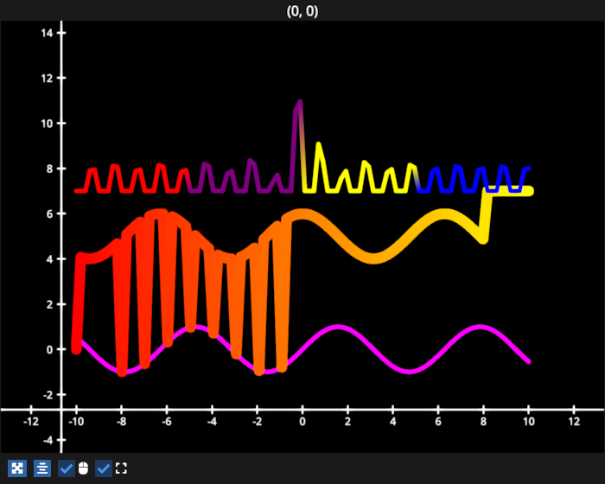Click the yellow thick line end at x=10
The height and width of the screenshot is (484, 605).
coord(527,191)
